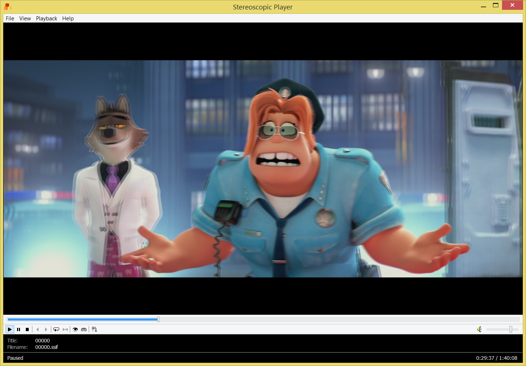Stop the video playback
This screenshot has height=366, width=526.
pos(27,329)
